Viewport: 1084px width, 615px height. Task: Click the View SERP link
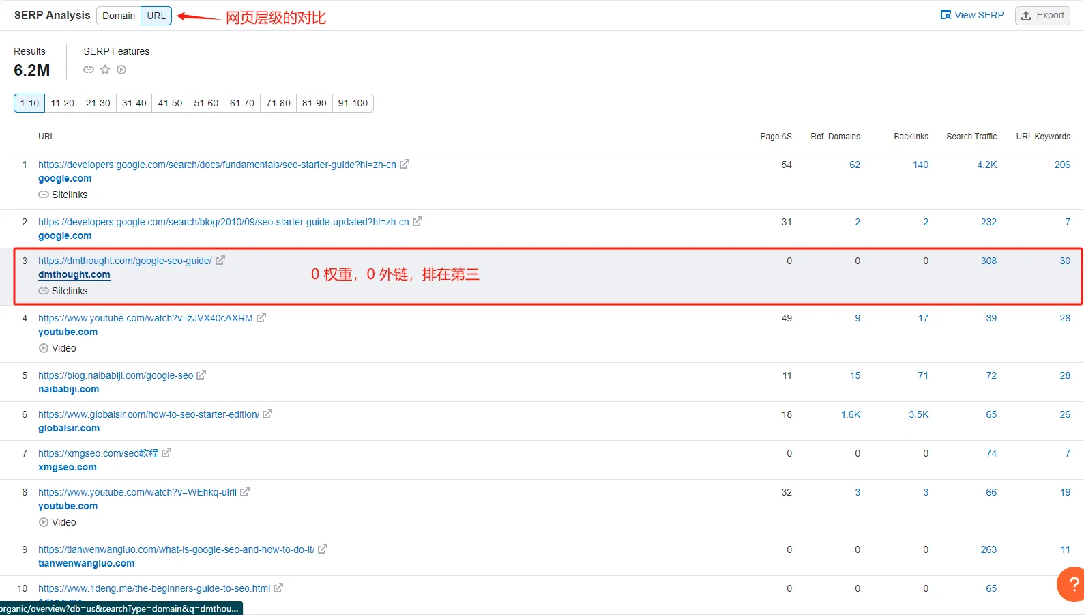[972, 15]
